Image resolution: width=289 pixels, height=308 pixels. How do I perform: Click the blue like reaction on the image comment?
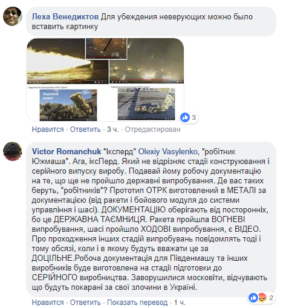(185, 117)
